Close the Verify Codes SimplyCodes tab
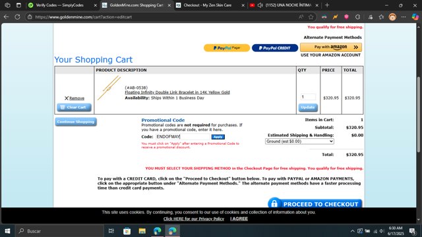 (95, 5)
